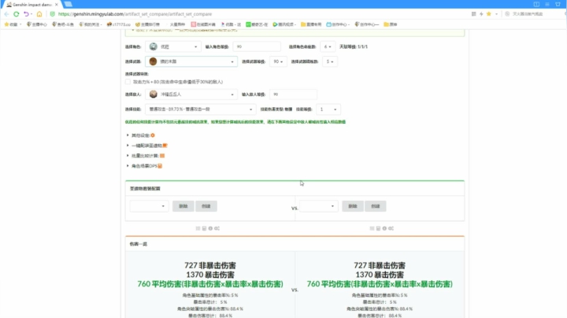Click the enemy level input field
This screenshot has width=567, height=318.
point(293,94)
